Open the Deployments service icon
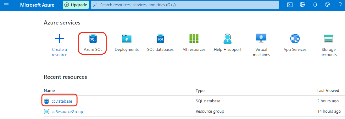This screenshot has height=119, width=345. [127, 39]
